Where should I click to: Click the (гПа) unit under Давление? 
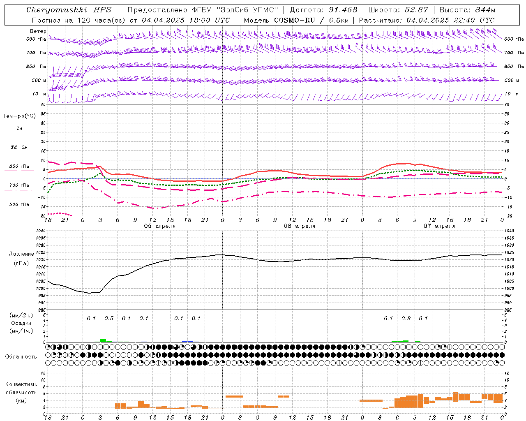coord(21,264)
